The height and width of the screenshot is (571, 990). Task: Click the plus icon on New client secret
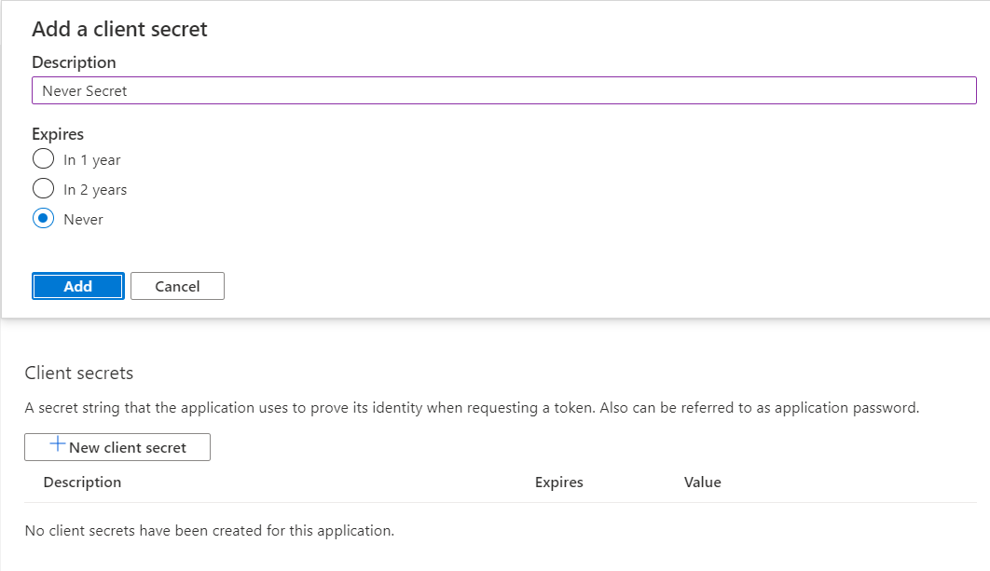pos(58,445)
